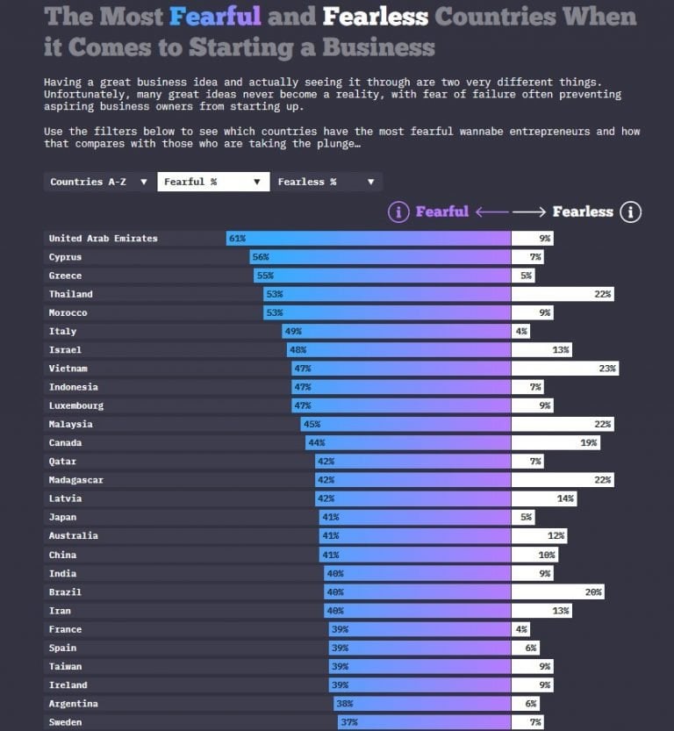Select the Sweden country label
This screenshot has height=731, width=674.
tap(65, 722)
